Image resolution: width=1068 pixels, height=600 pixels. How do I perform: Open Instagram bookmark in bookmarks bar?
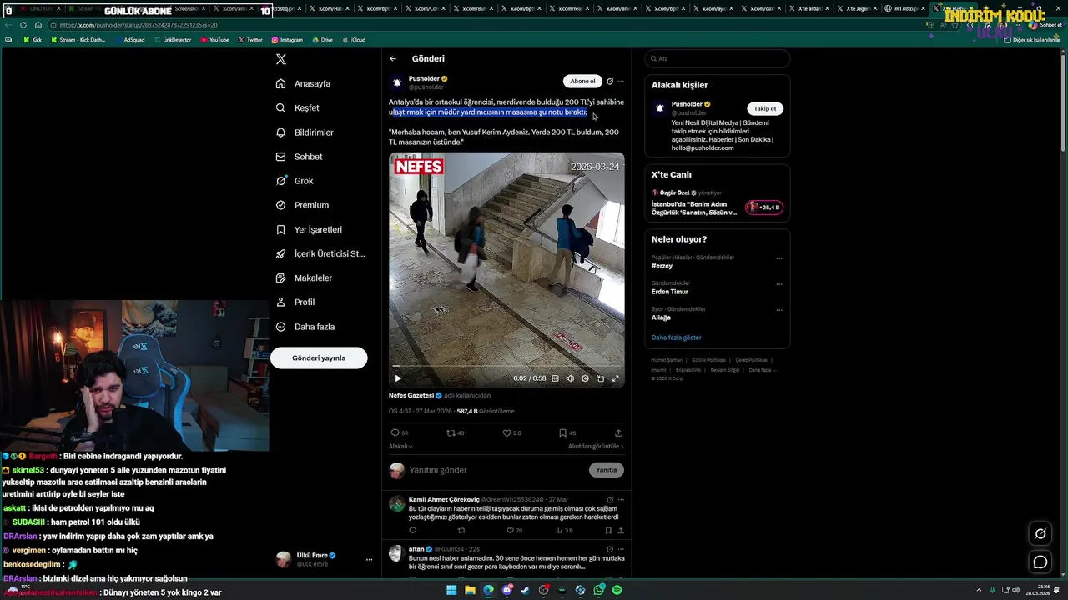pyautogui.click(x=287, y=39)
